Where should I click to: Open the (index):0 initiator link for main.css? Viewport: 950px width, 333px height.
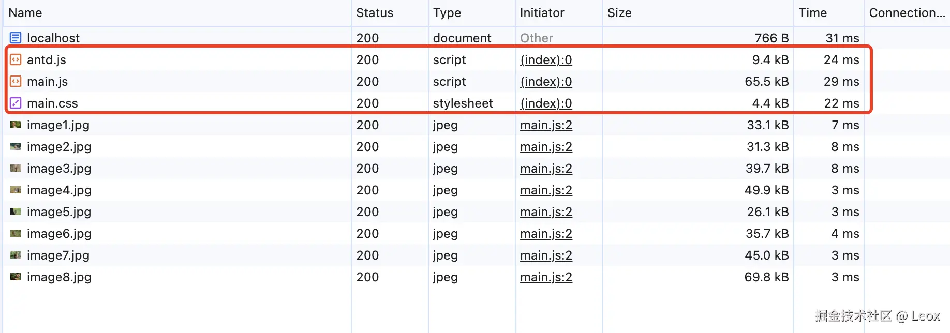[x=546, y=103]
